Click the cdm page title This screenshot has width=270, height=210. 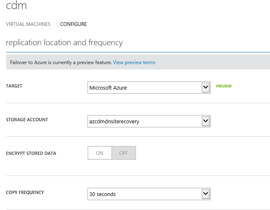[x=16, y=6]
